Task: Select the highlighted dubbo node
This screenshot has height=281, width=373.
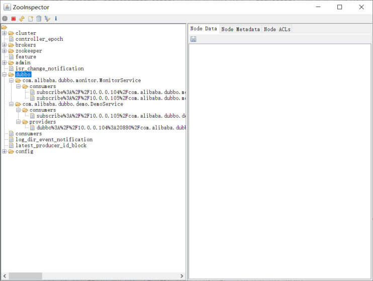Action: pyautogui.click(x=23, y=74)
